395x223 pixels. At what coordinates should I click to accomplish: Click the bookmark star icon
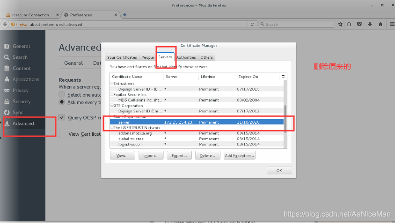pyautogui.click(x=340, y=24)
